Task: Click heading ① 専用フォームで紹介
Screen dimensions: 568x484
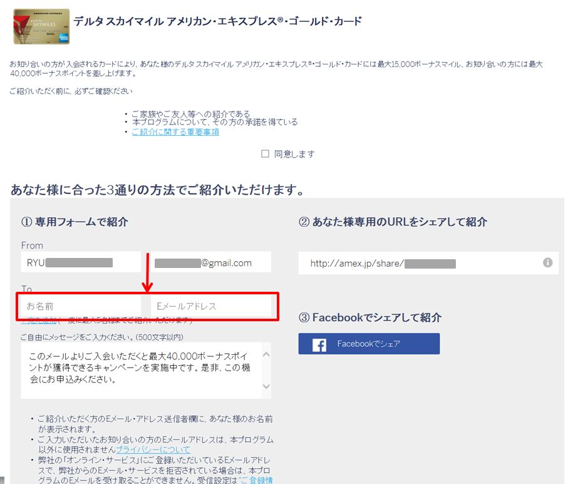Action: coord(75,222)
